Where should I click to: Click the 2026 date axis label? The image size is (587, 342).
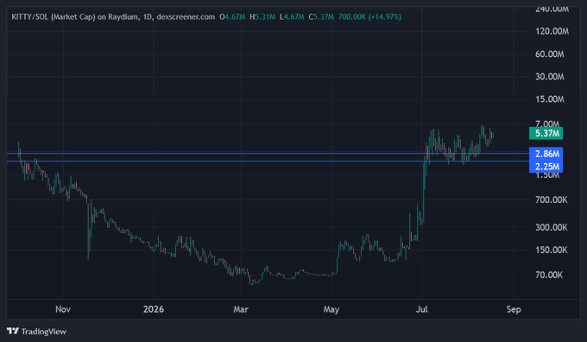coord(154,309)
